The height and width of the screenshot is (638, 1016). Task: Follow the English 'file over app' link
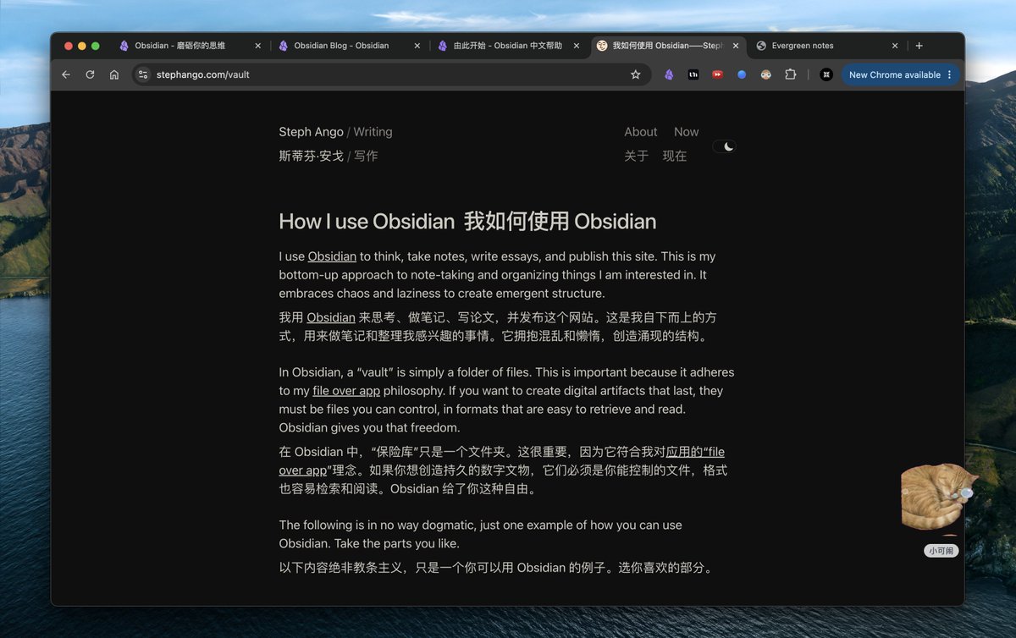(x=346, y=391)
